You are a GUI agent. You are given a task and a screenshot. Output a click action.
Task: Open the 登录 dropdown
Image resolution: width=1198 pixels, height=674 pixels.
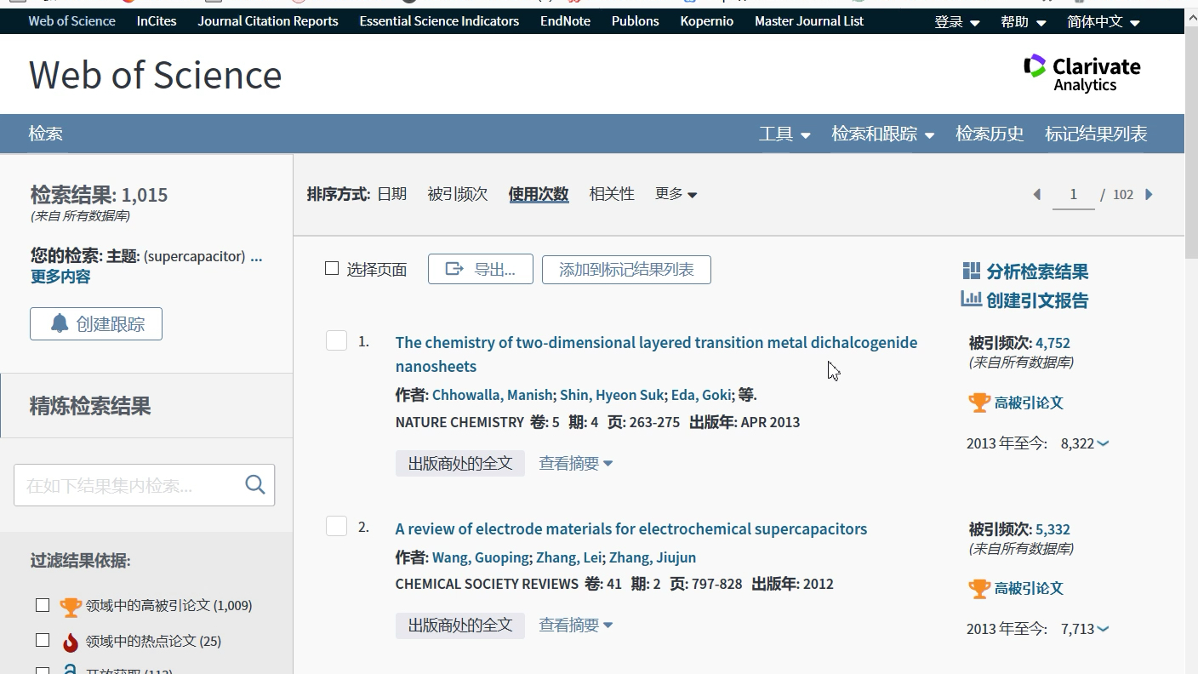[956, 22]
